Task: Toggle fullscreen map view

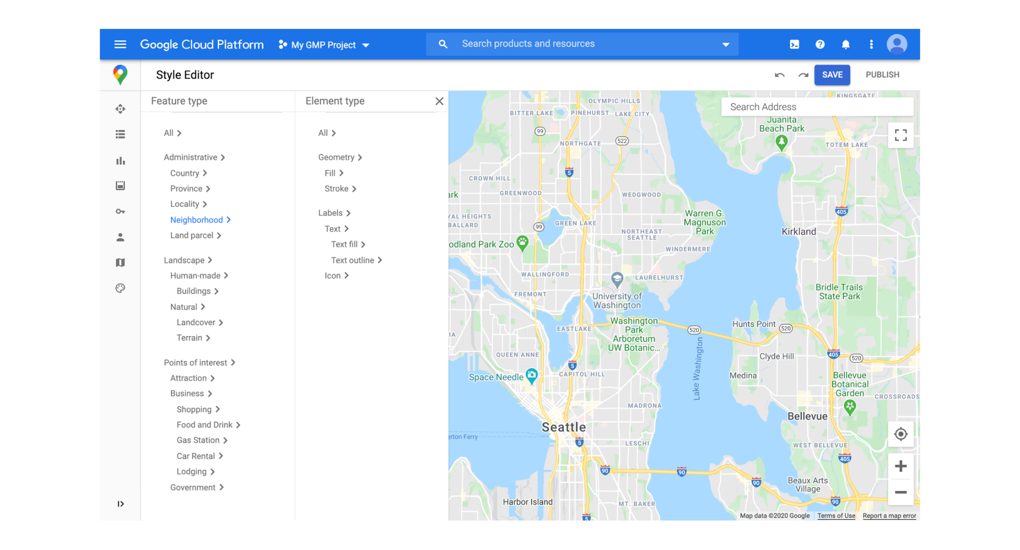Action: point(900,135)
